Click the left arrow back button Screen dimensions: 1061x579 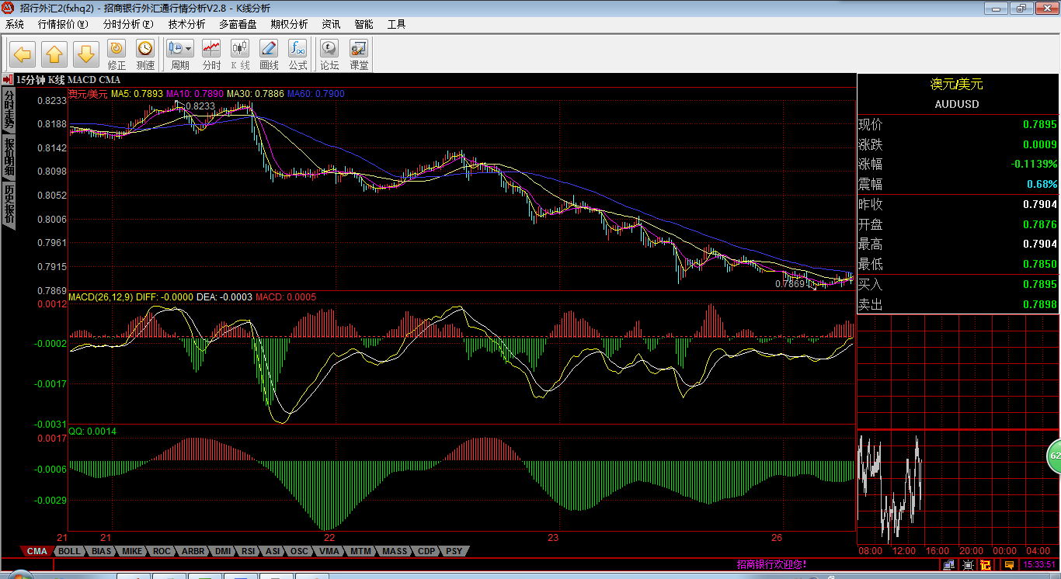[x=23, y=54]
